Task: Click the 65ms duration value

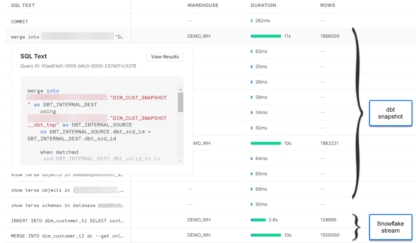Action: pos(261,174)
